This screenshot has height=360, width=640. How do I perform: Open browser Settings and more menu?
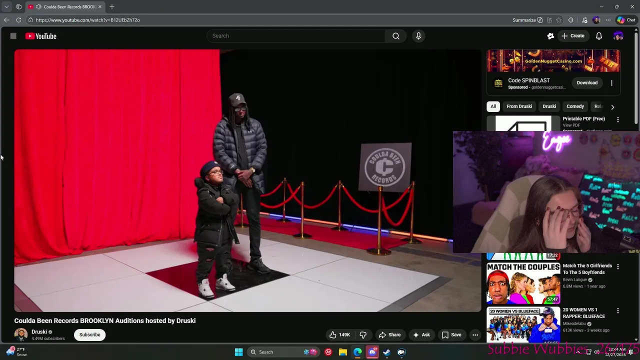point(608,20)
